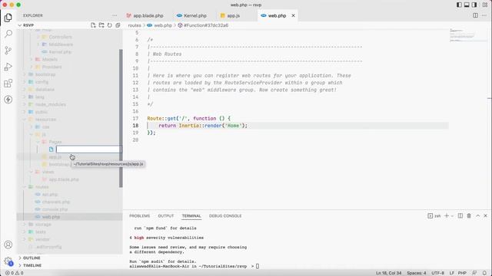The image size is (492, 276).
Task: Open the DEBUG CONSOLE panel tab
Action: [225, 216]
